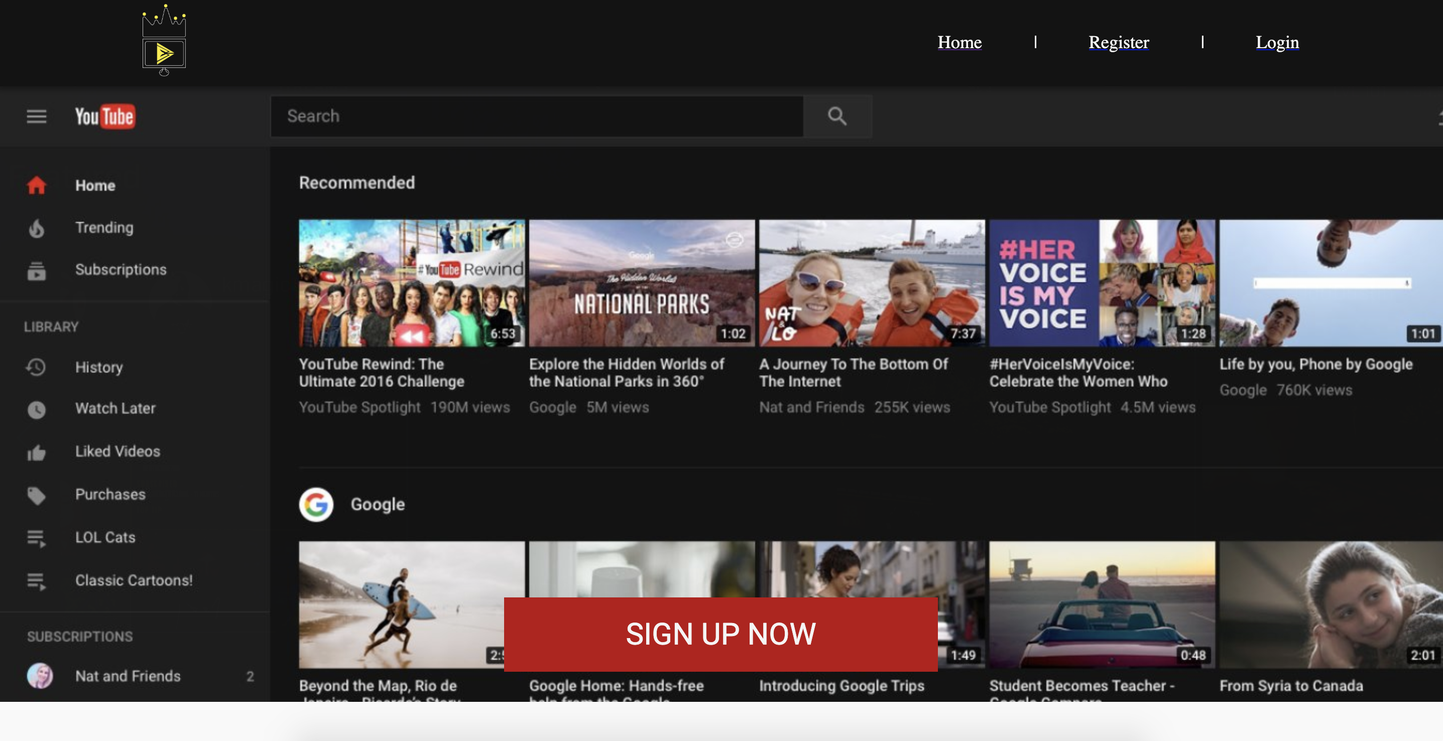Click the crowned play-button site logo
1443x741 pixels.
164,40
